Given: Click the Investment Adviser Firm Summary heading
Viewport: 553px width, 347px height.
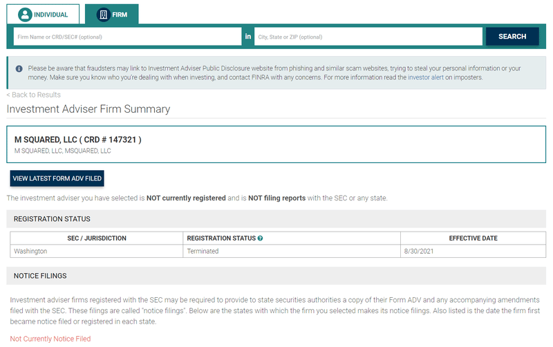Looking at the screenshot, I should (88, 109).
